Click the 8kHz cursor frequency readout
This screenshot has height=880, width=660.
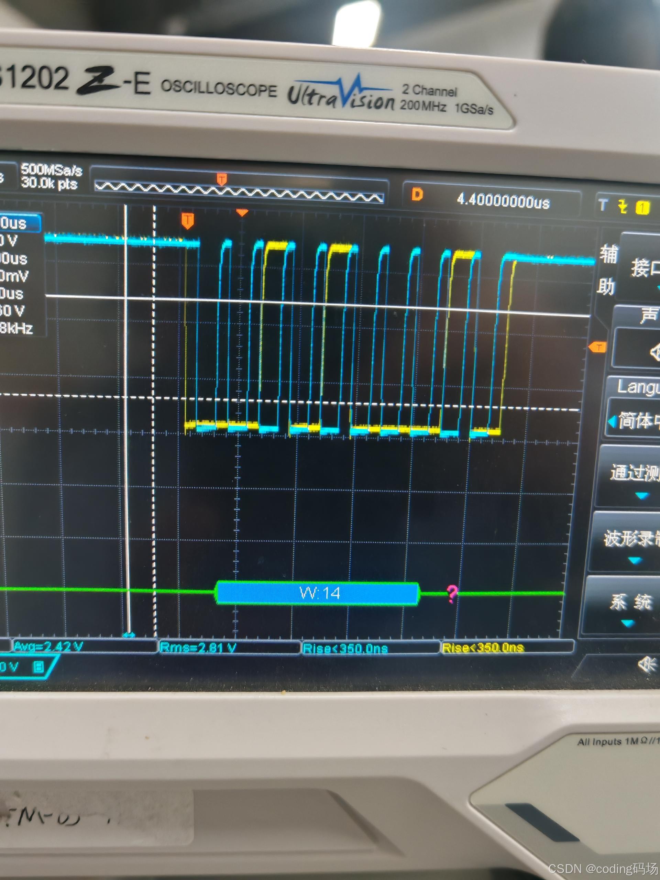pos(16,329)
